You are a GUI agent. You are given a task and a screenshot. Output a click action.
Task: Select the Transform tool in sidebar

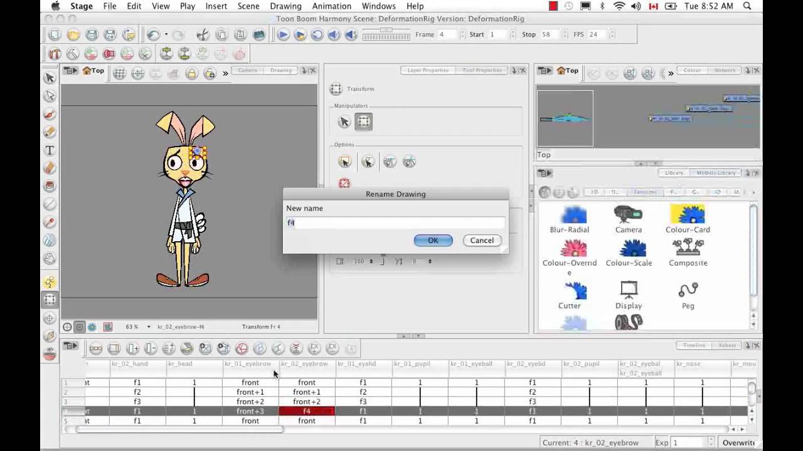(50, 300)
